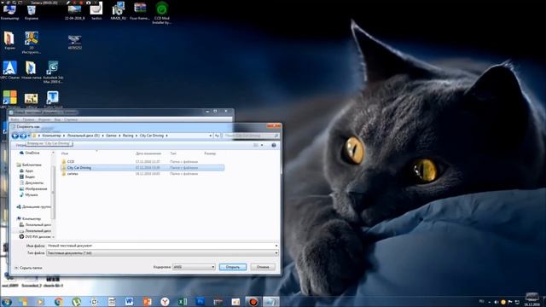
Task: Select the pencil icon in recorder toolbar
Action: coord(68,2)
